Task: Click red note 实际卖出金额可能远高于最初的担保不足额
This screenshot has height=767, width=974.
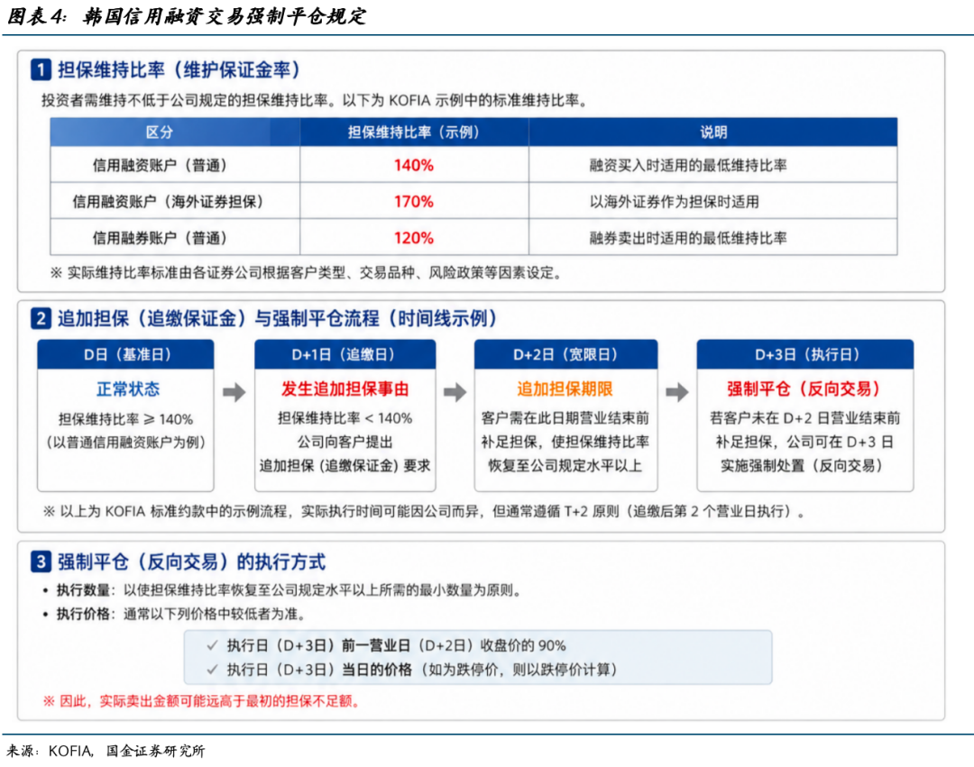Action: (x=202, y=701)
